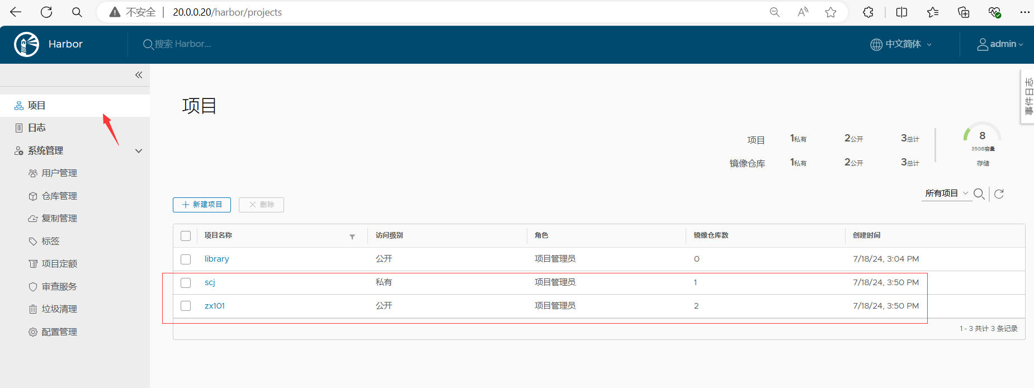Sort by 创建时间 column header
Image resolution: width=1034 pixels, height=388 pixels.
(x=866, y=235)
